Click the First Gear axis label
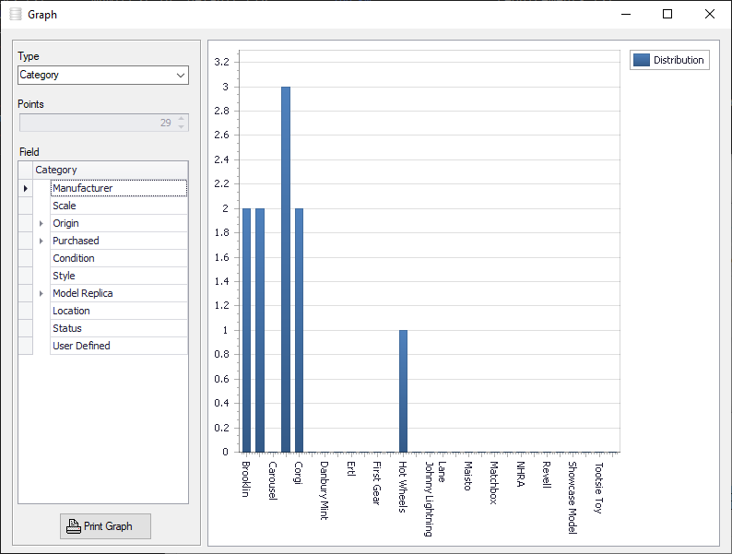The width and height of the screenshot is (732, 554). 377,483
